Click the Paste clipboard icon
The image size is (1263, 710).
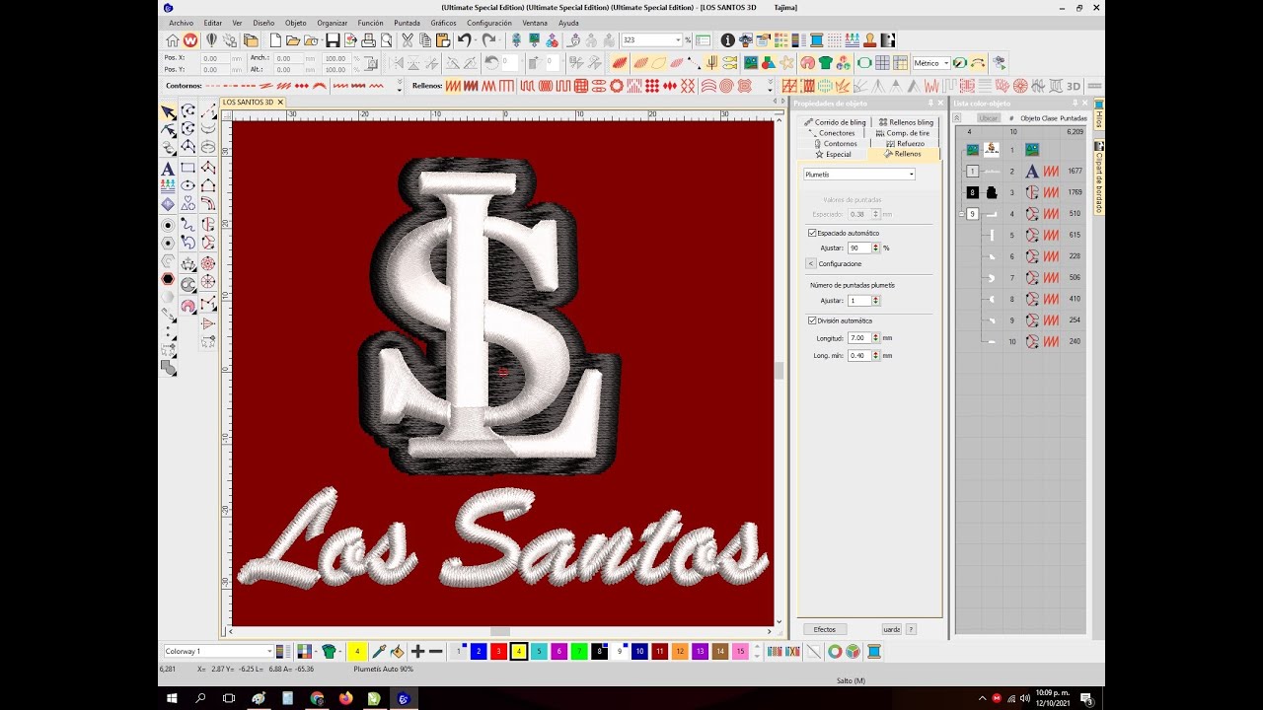pos(443,40)
